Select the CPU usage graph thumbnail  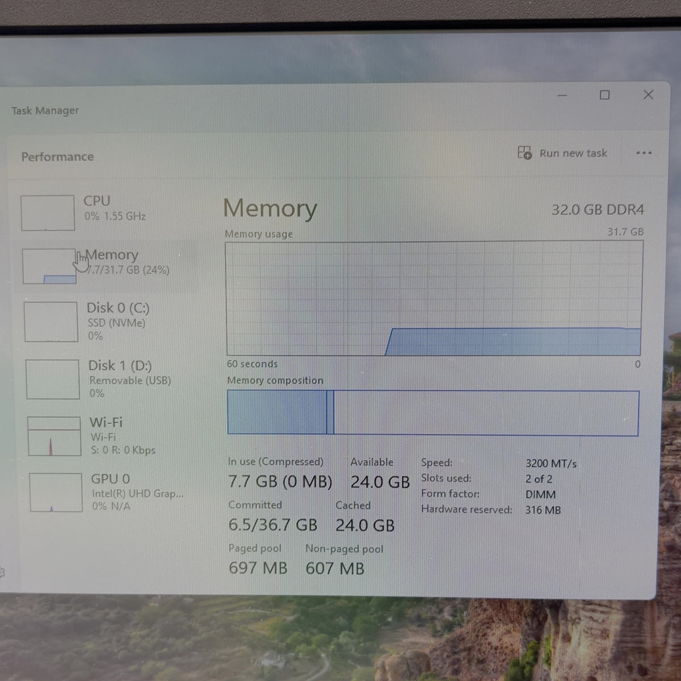coord(48,213)
